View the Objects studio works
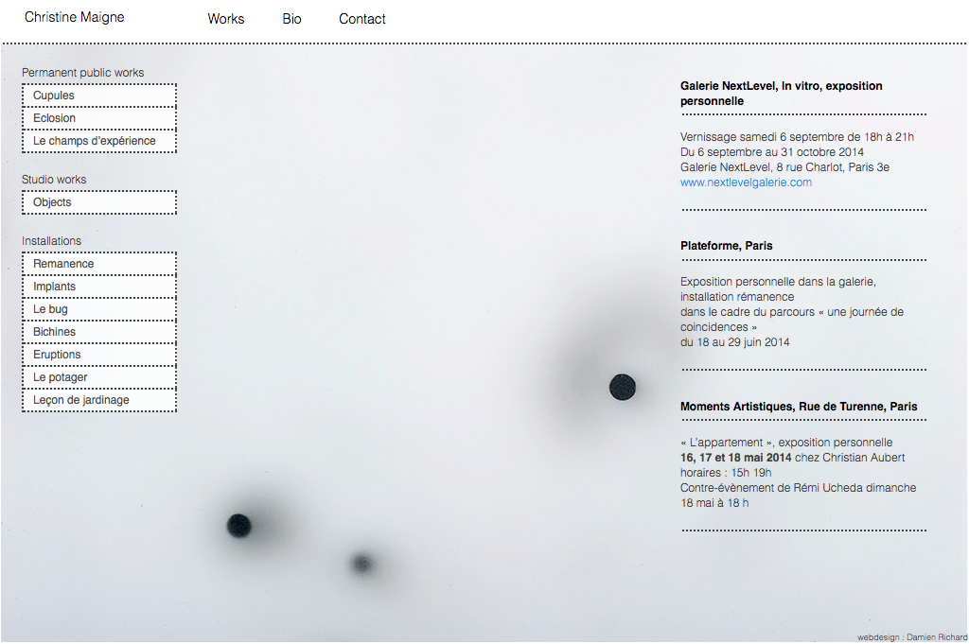 99,202
